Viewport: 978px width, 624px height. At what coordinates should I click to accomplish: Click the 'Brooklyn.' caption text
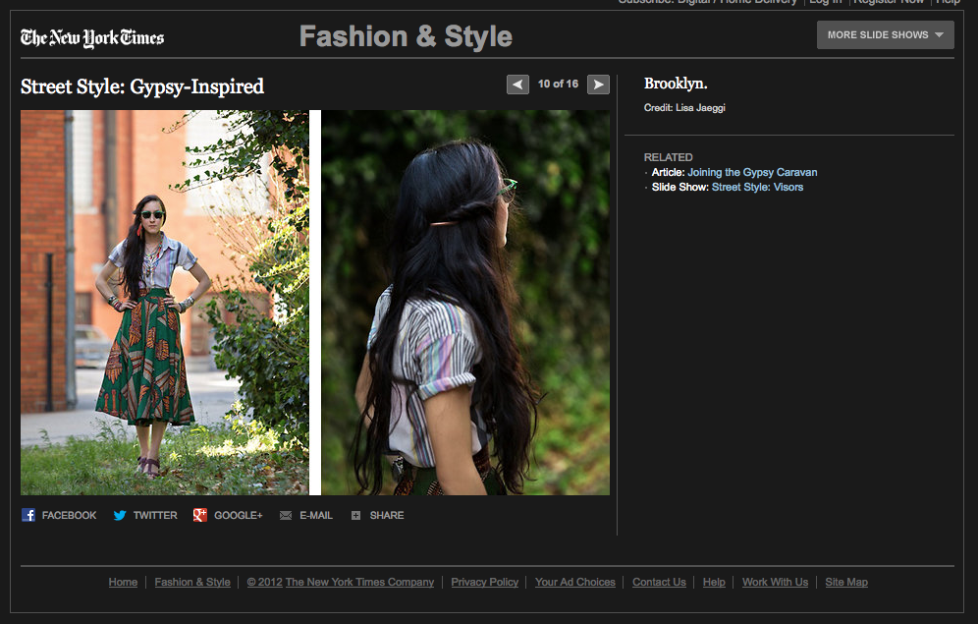pos(676,84)
